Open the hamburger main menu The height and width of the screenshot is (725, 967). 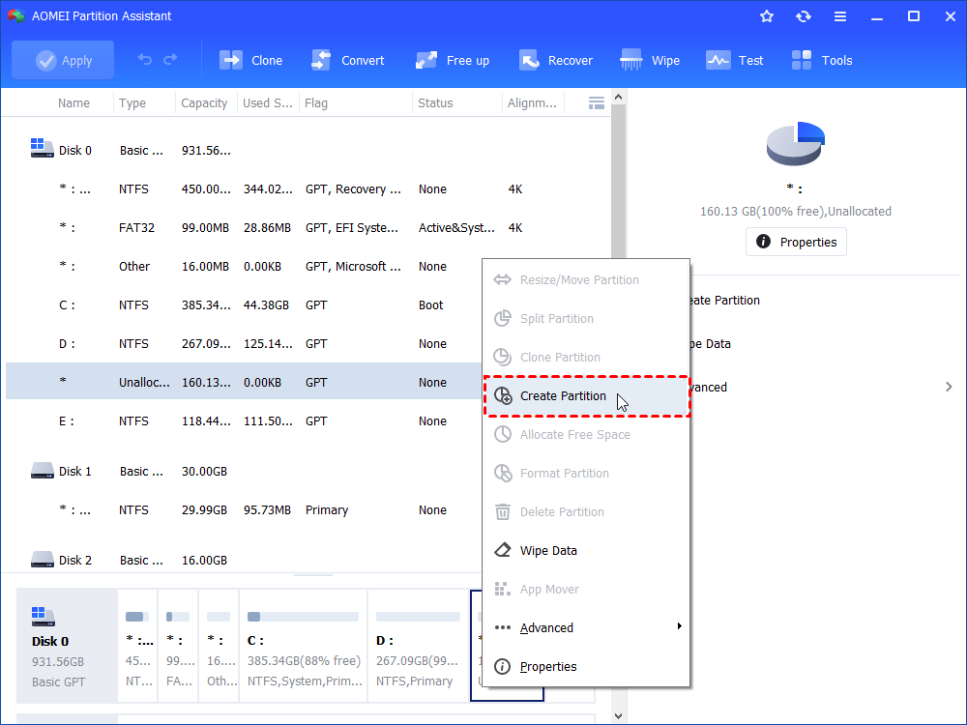[840, 15]
